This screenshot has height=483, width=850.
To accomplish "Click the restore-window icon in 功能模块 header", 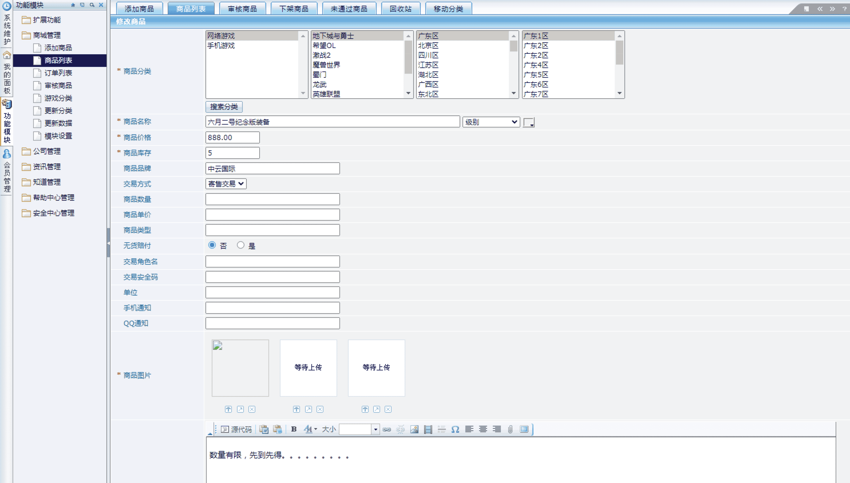I will tap(82, 5).
